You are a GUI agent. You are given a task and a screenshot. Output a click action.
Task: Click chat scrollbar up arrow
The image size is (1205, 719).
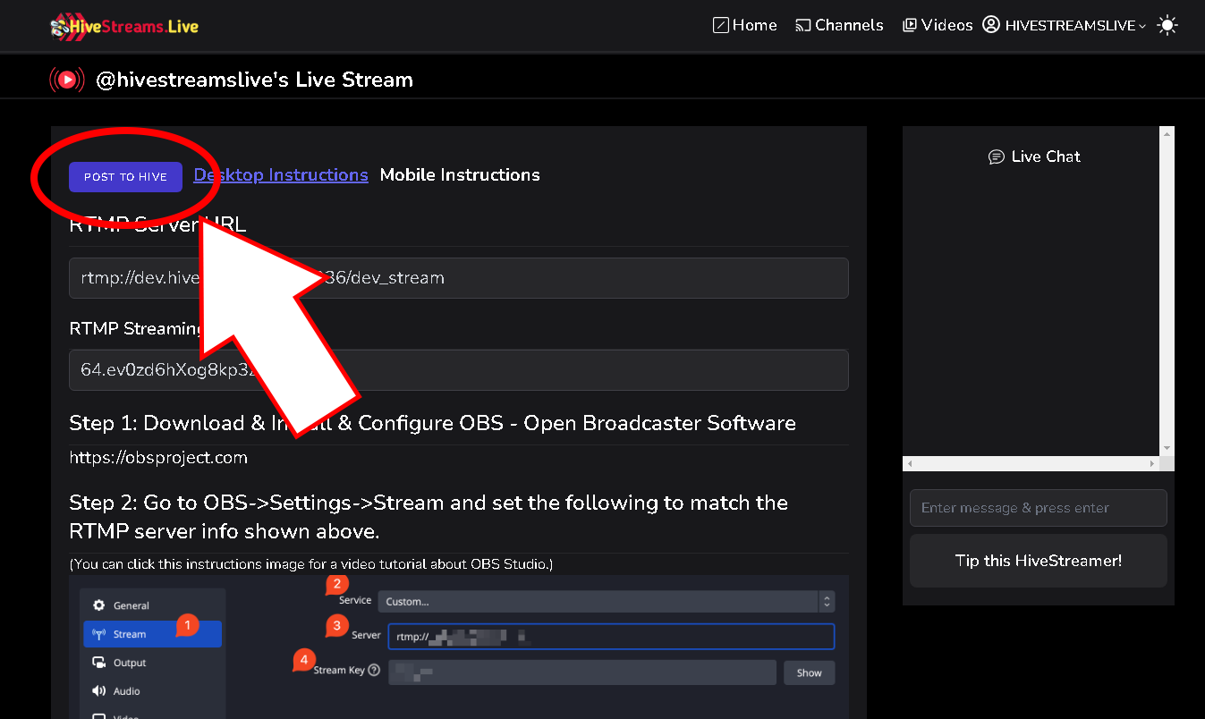click(1167, 133)
